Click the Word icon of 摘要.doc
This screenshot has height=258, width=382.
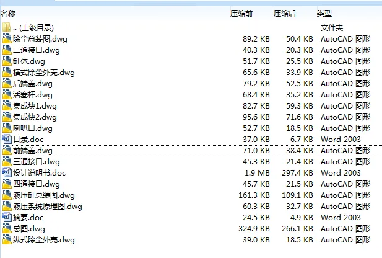(x=7, y=217)
